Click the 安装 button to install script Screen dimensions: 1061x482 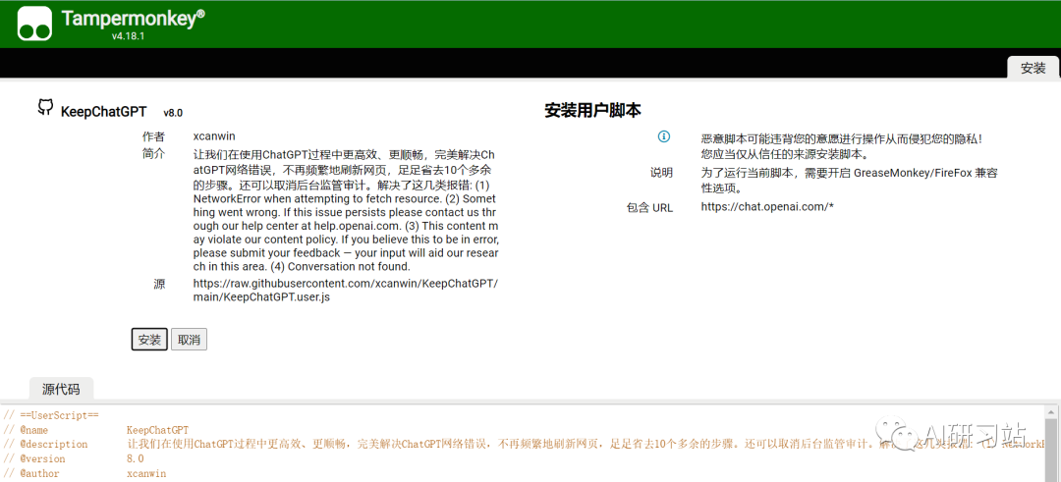(x=149, y=340)
